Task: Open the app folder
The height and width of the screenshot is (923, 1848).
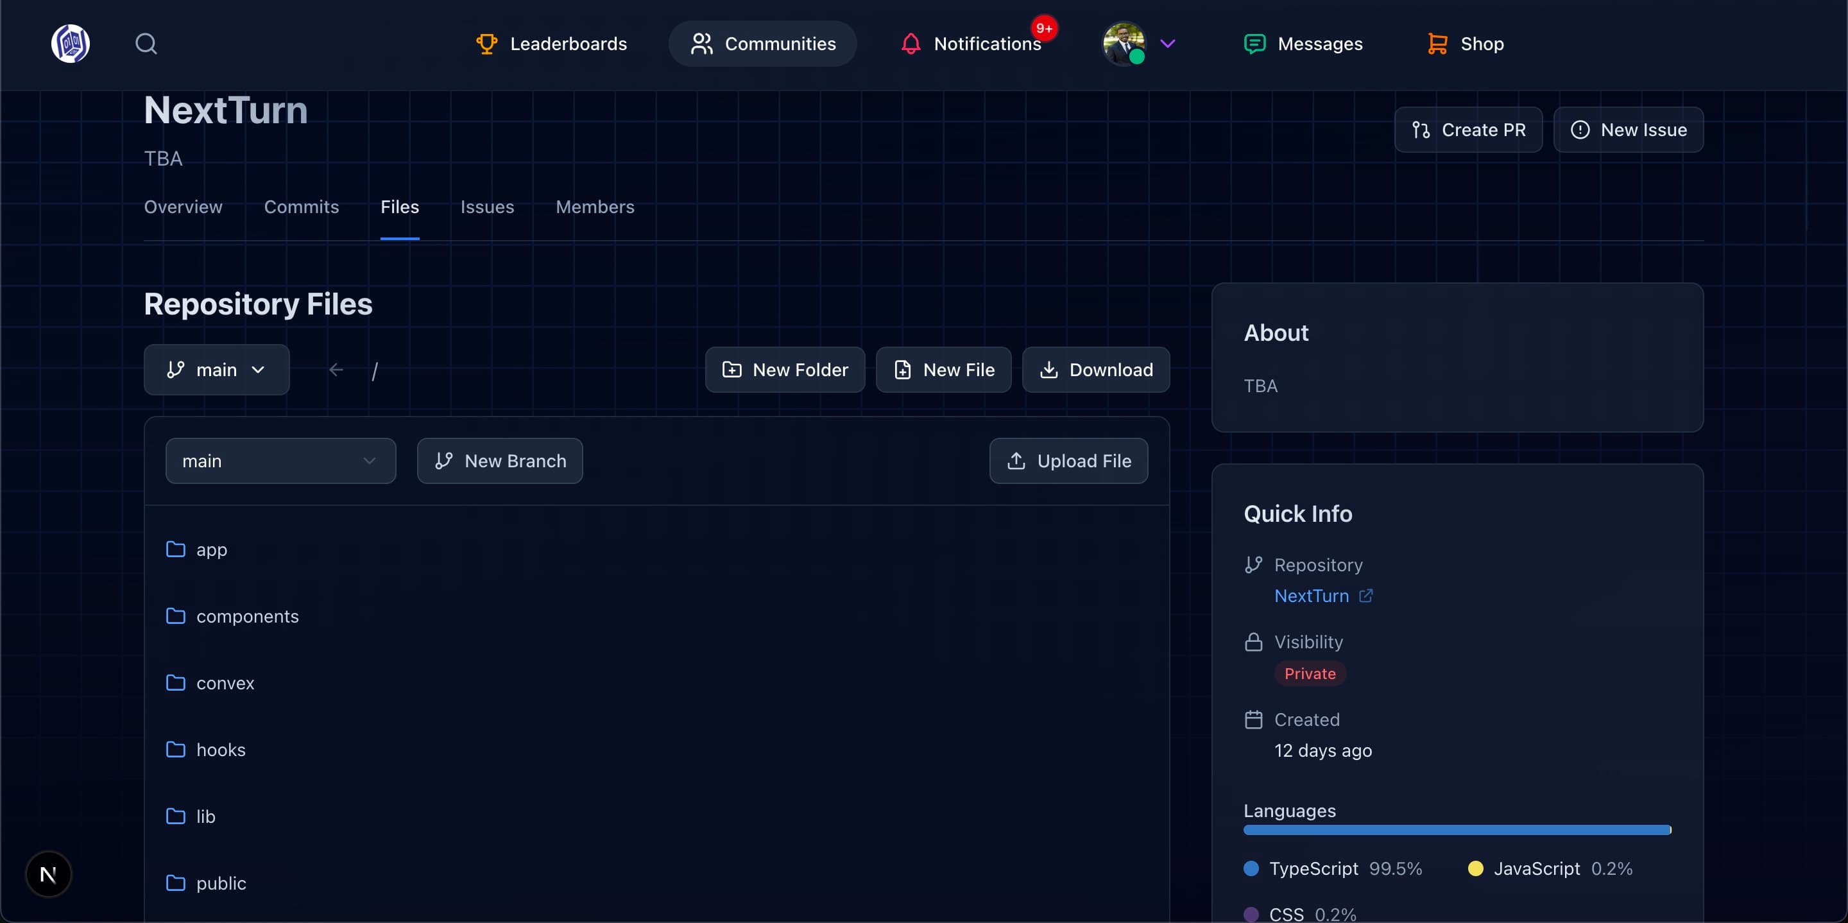Action: (x=212, y=549)
